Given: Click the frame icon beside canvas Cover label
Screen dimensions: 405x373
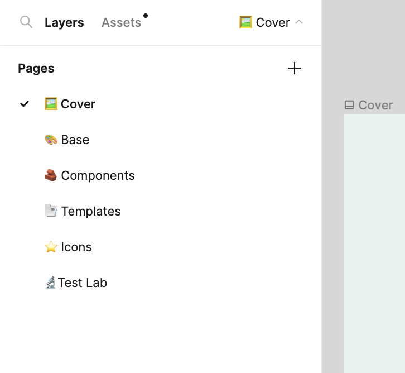Looking at the screenshot, I should 349,105.
